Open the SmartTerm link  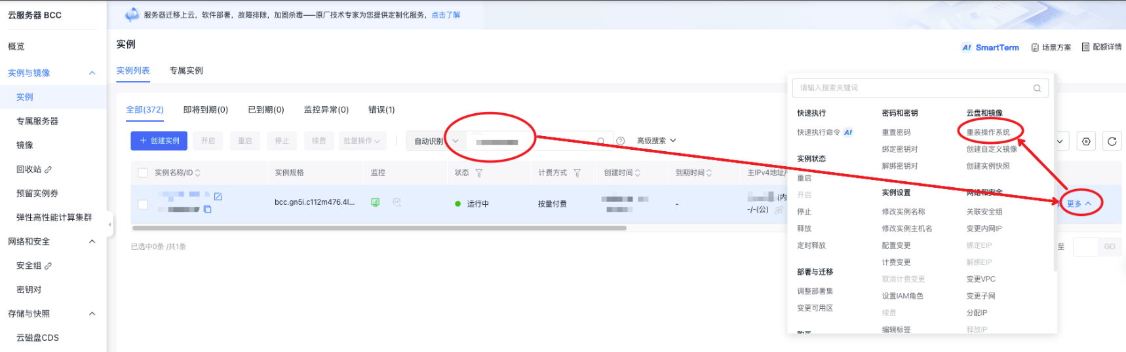point(990,48)
